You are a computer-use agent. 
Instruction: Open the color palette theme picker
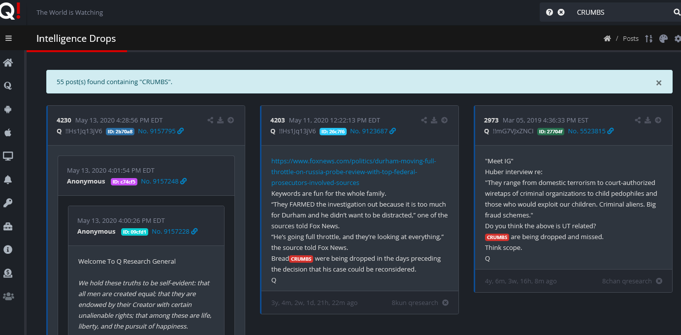coord(663,39)
